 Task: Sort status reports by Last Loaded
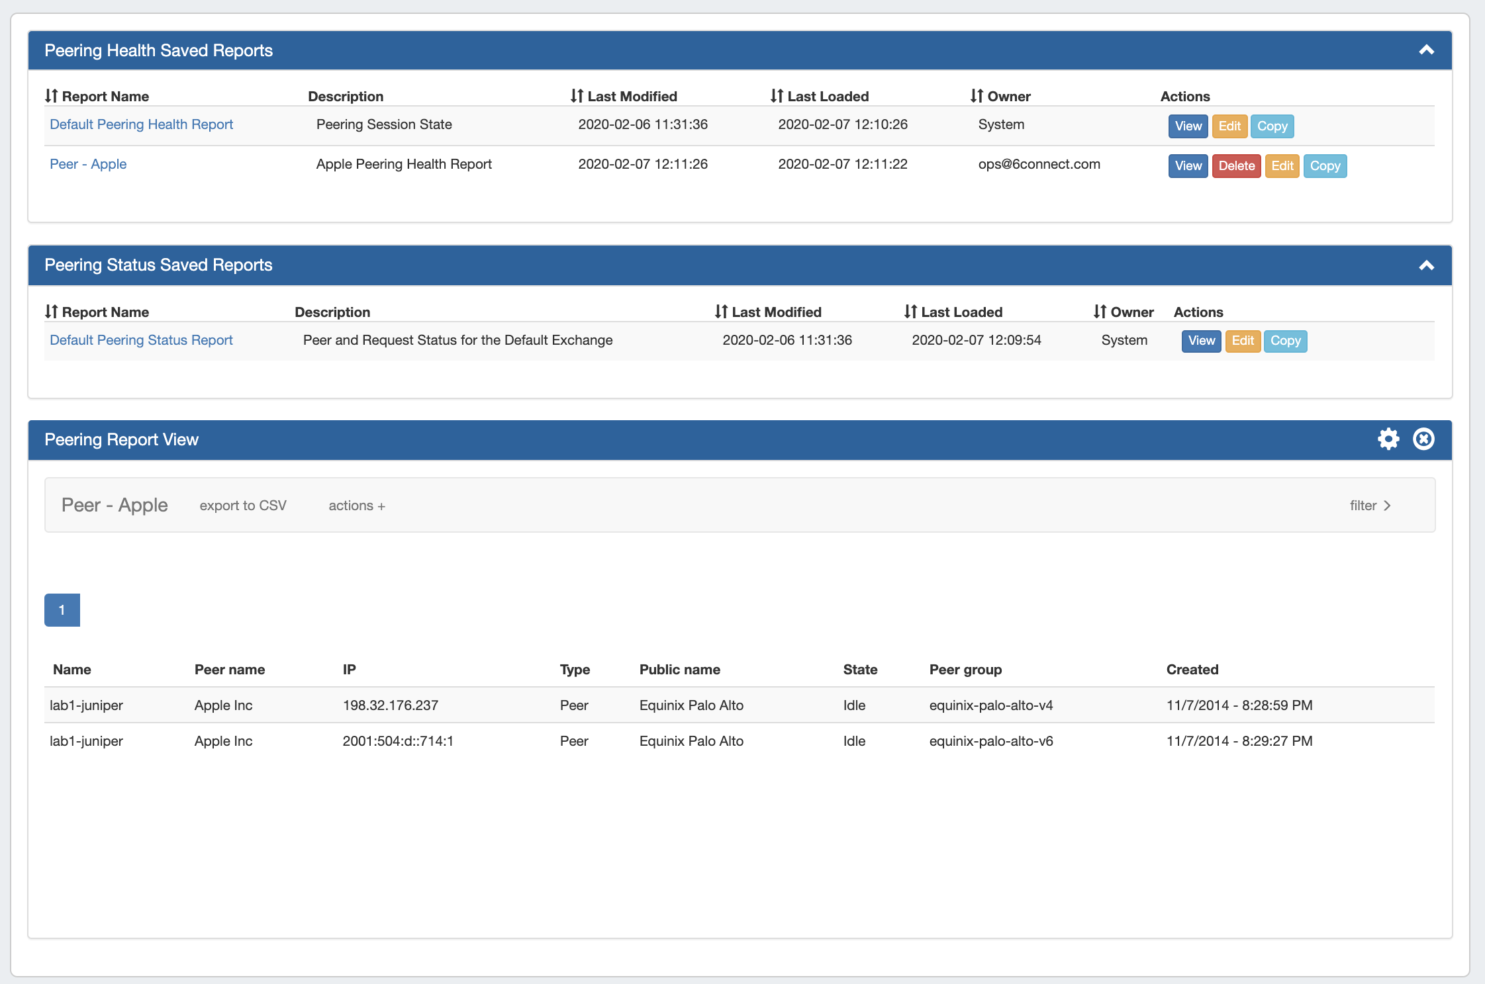click(953, 312)
